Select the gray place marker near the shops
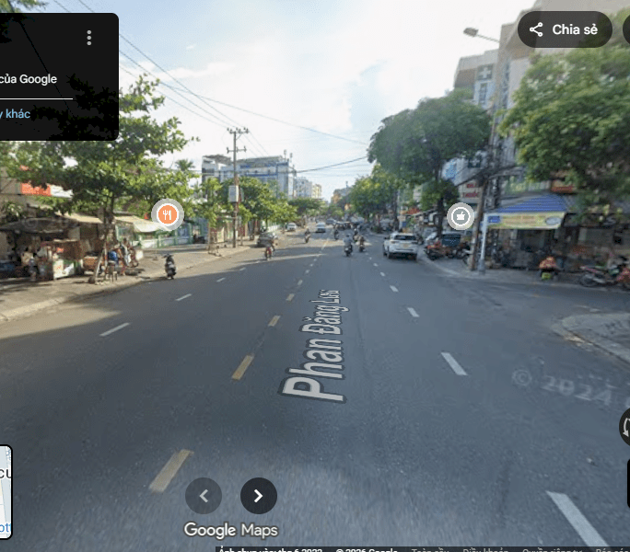The image size is (630, 552). tap(460, 216)
